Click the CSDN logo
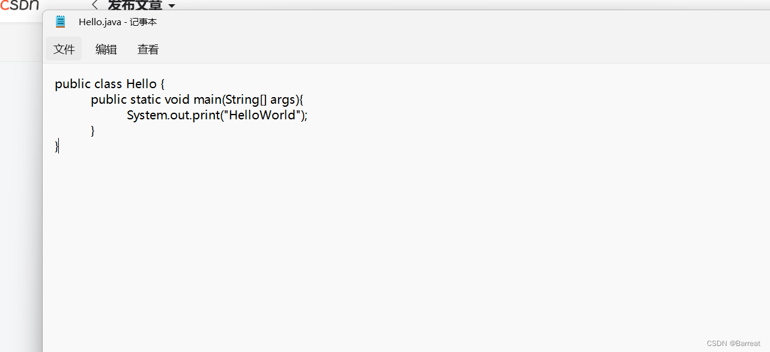This screenshot has width=770, height=352. (20, 6)
